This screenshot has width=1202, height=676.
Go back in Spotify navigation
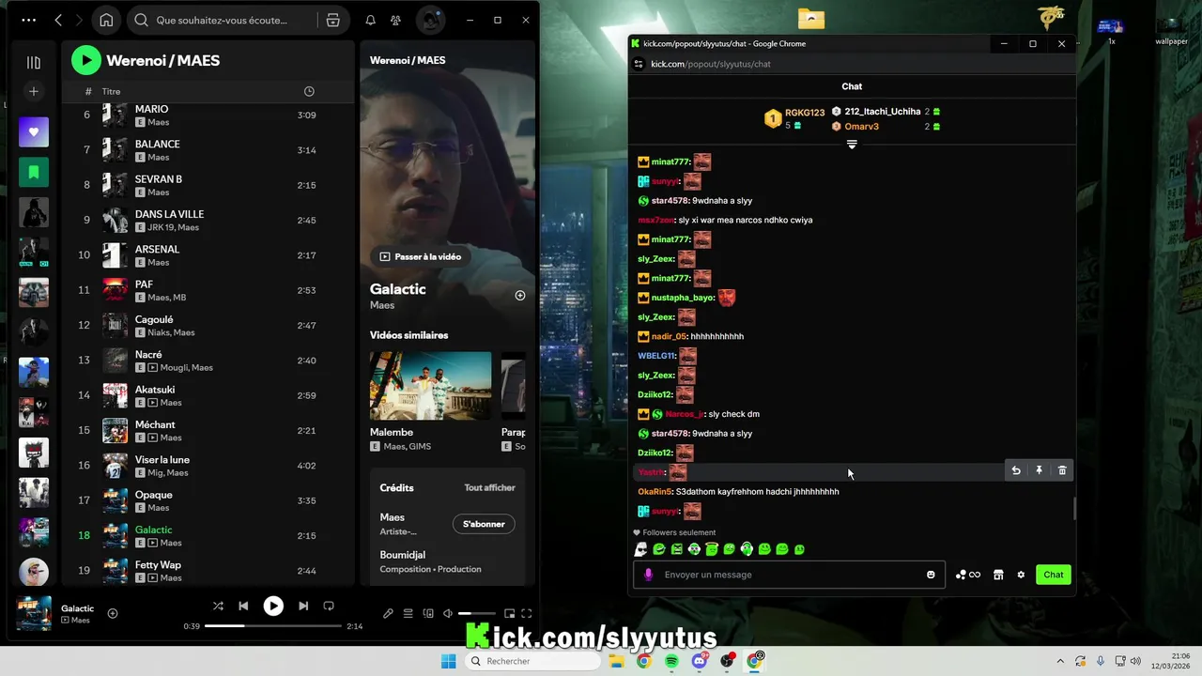[x=58, y=20]
